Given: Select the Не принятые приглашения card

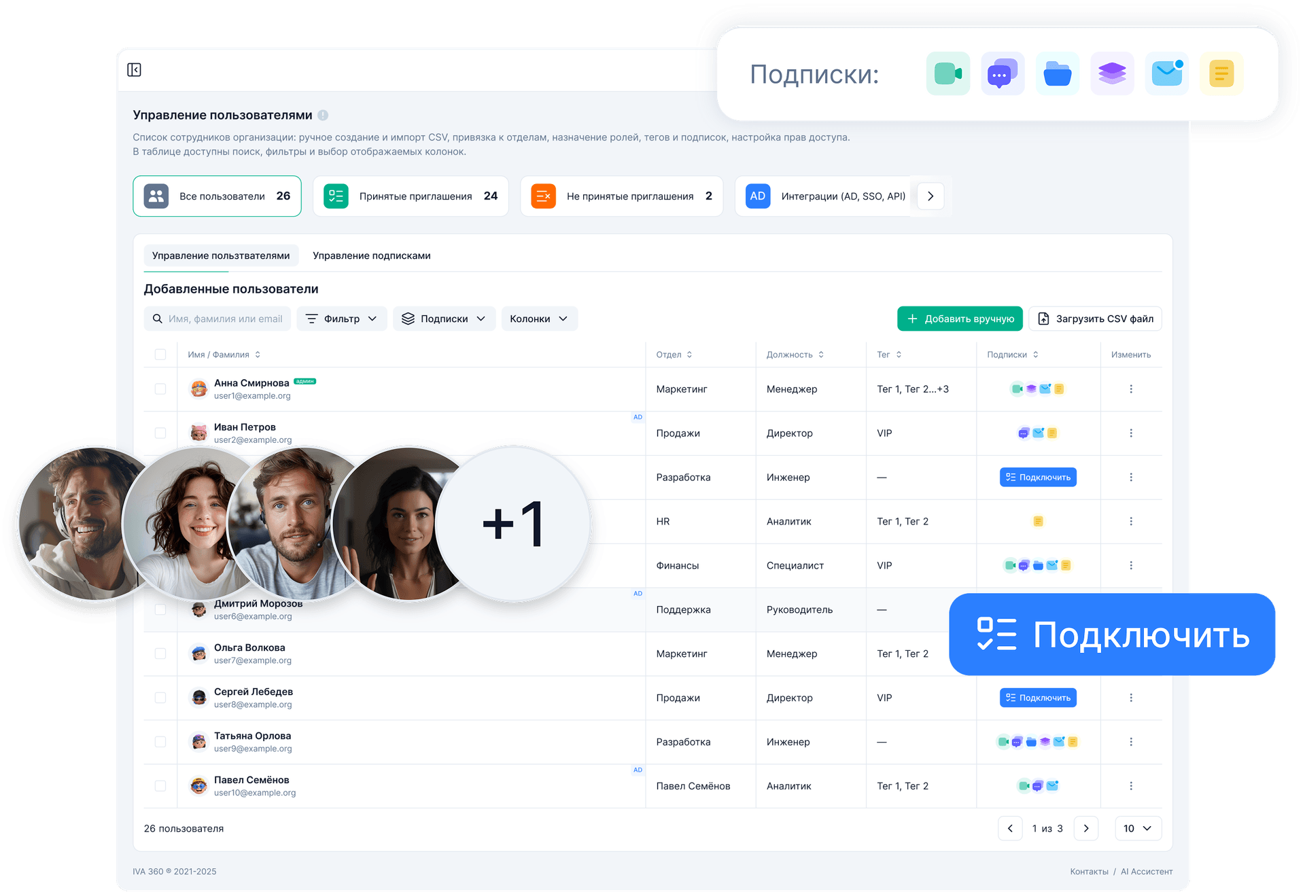Looking at the screenshot, I should click(x=621, y=196).
